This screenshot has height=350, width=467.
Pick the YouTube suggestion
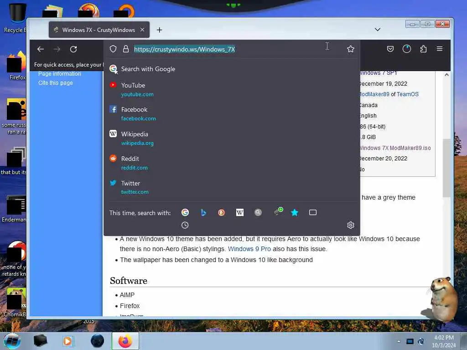[x=232, y=90]
